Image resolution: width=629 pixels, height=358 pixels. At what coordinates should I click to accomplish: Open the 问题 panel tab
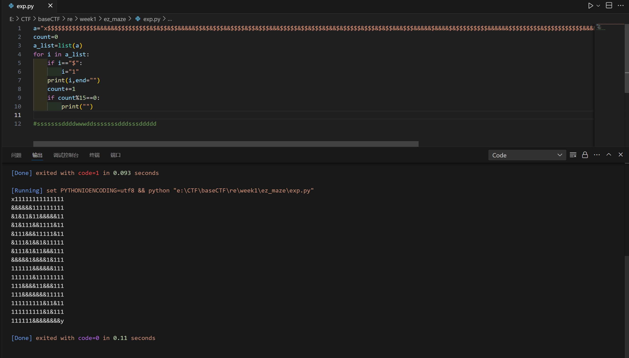point(16,155)
